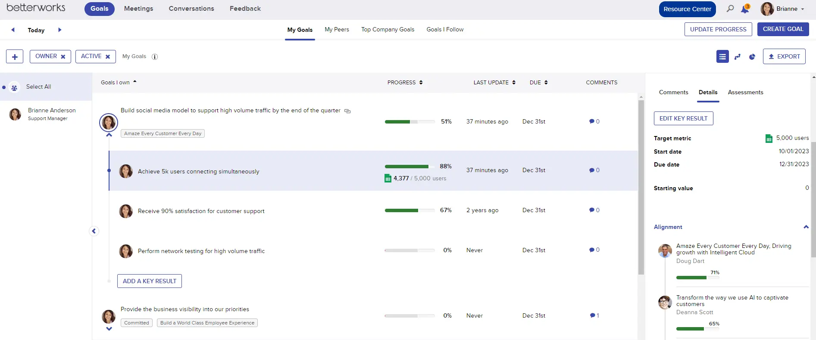Click ADD A KEY RESULT button
This screenshot has height=340, width=816.
pos(150,281)
